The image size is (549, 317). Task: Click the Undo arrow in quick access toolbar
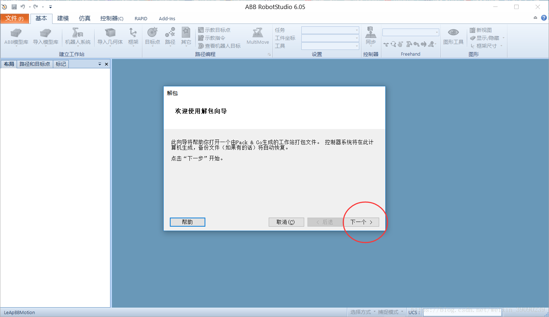pyautogui.click(x=23, y=7)
